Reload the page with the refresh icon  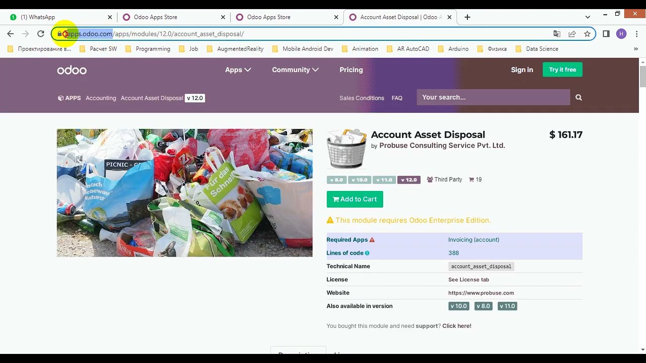point(41,34)
